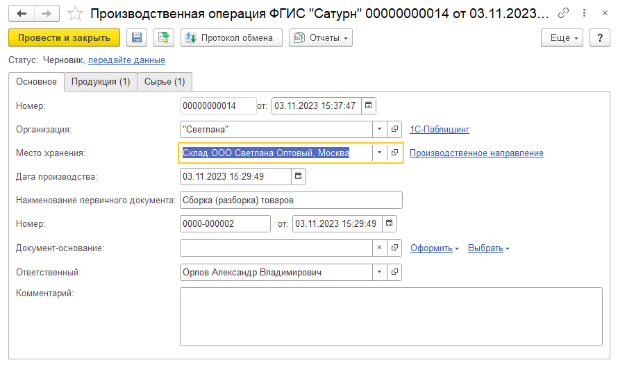Expand the Еще menu

[562, 38]
